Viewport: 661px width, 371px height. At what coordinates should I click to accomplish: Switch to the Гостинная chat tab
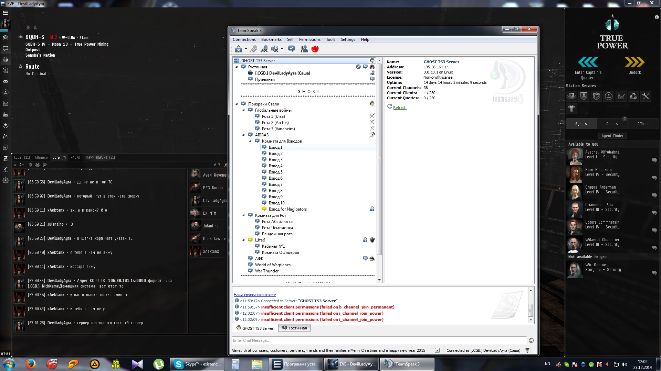[x=294, y=328]
